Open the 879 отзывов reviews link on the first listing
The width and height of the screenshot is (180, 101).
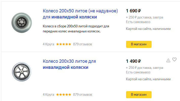pos(82,44)
